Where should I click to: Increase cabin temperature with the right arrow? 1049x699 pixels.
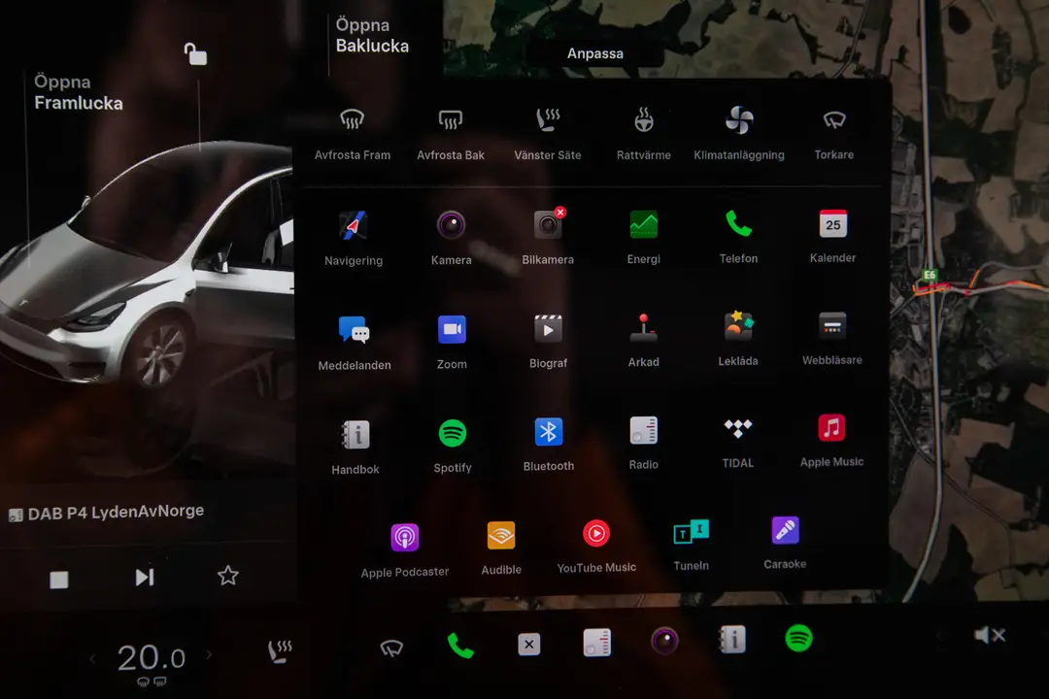(x=210, y=657)
